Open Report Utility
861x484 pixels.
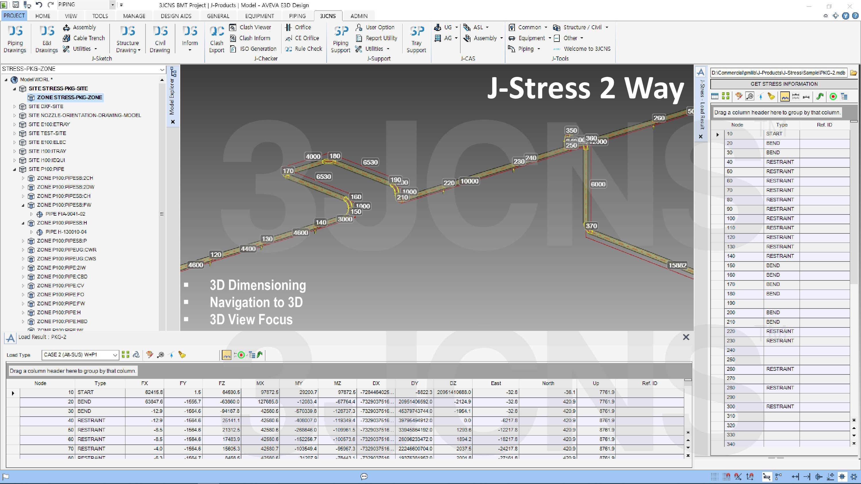tap(376, 38)
